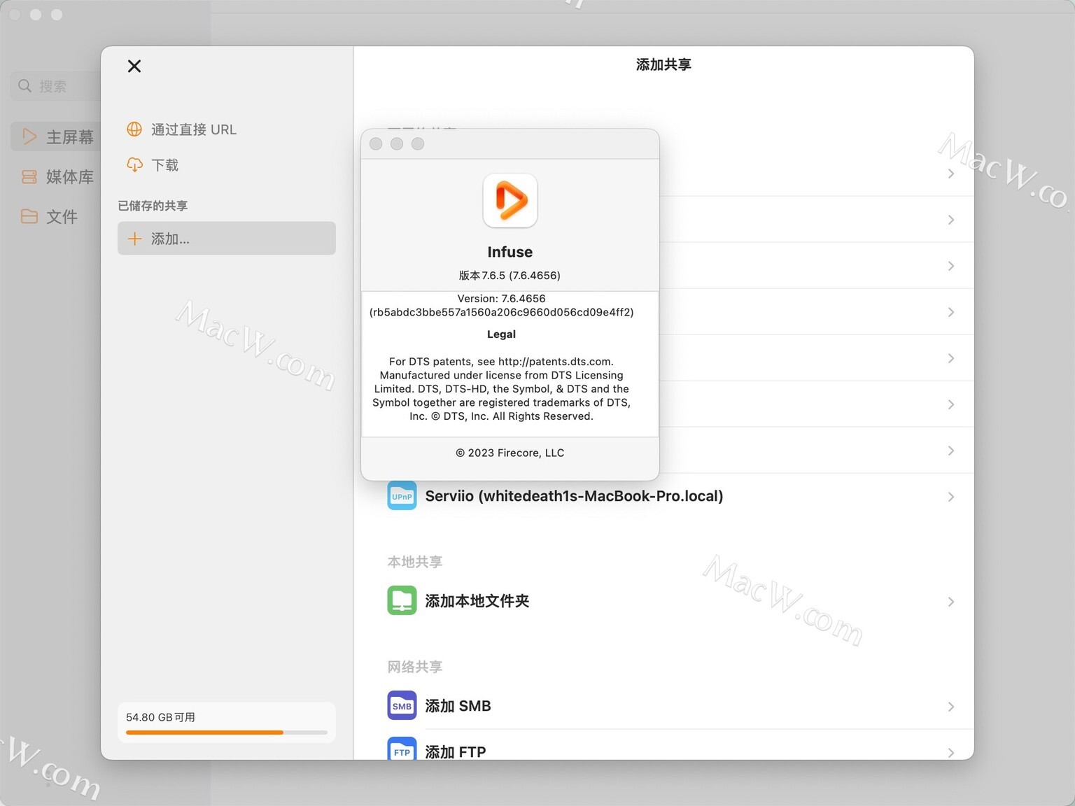Click the play icon beside 主屏幕
Screen dimensions: 1075x806
click(x=29, y=136)
